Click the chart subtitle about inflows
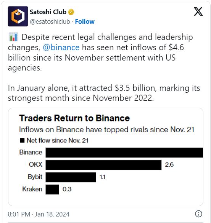The height and width of the screenshot is (223, 211). (106, 130)
